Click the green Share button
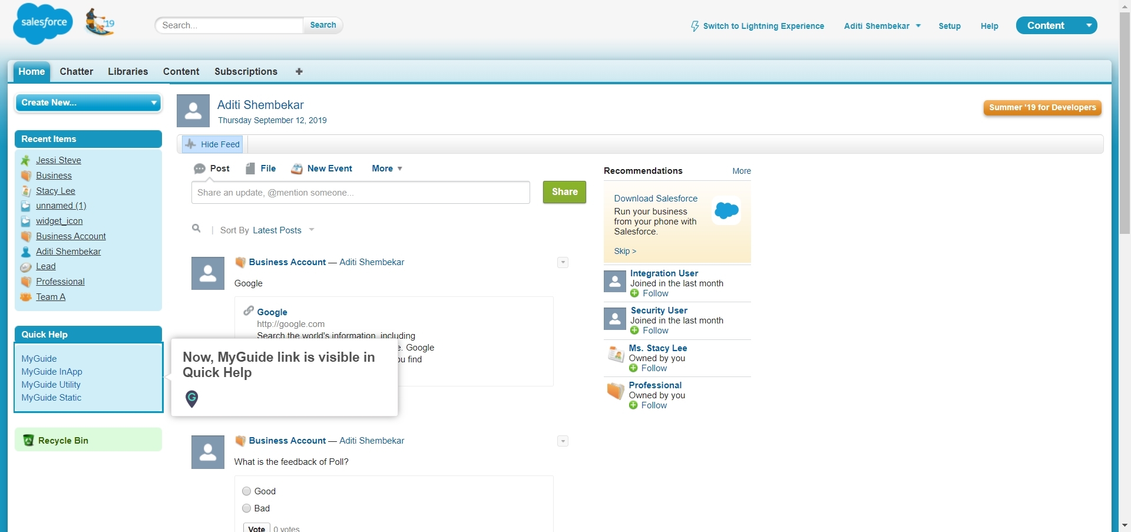This screenshot has width=1131, height=532. click(x=564, y=192)
